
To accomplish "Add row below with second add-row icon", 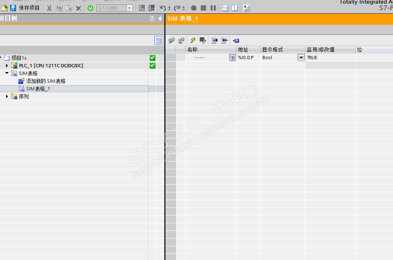I will point(181,40).
